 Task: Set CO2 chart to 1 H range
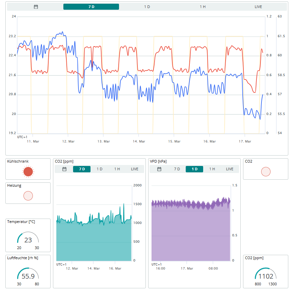(117, 169)
